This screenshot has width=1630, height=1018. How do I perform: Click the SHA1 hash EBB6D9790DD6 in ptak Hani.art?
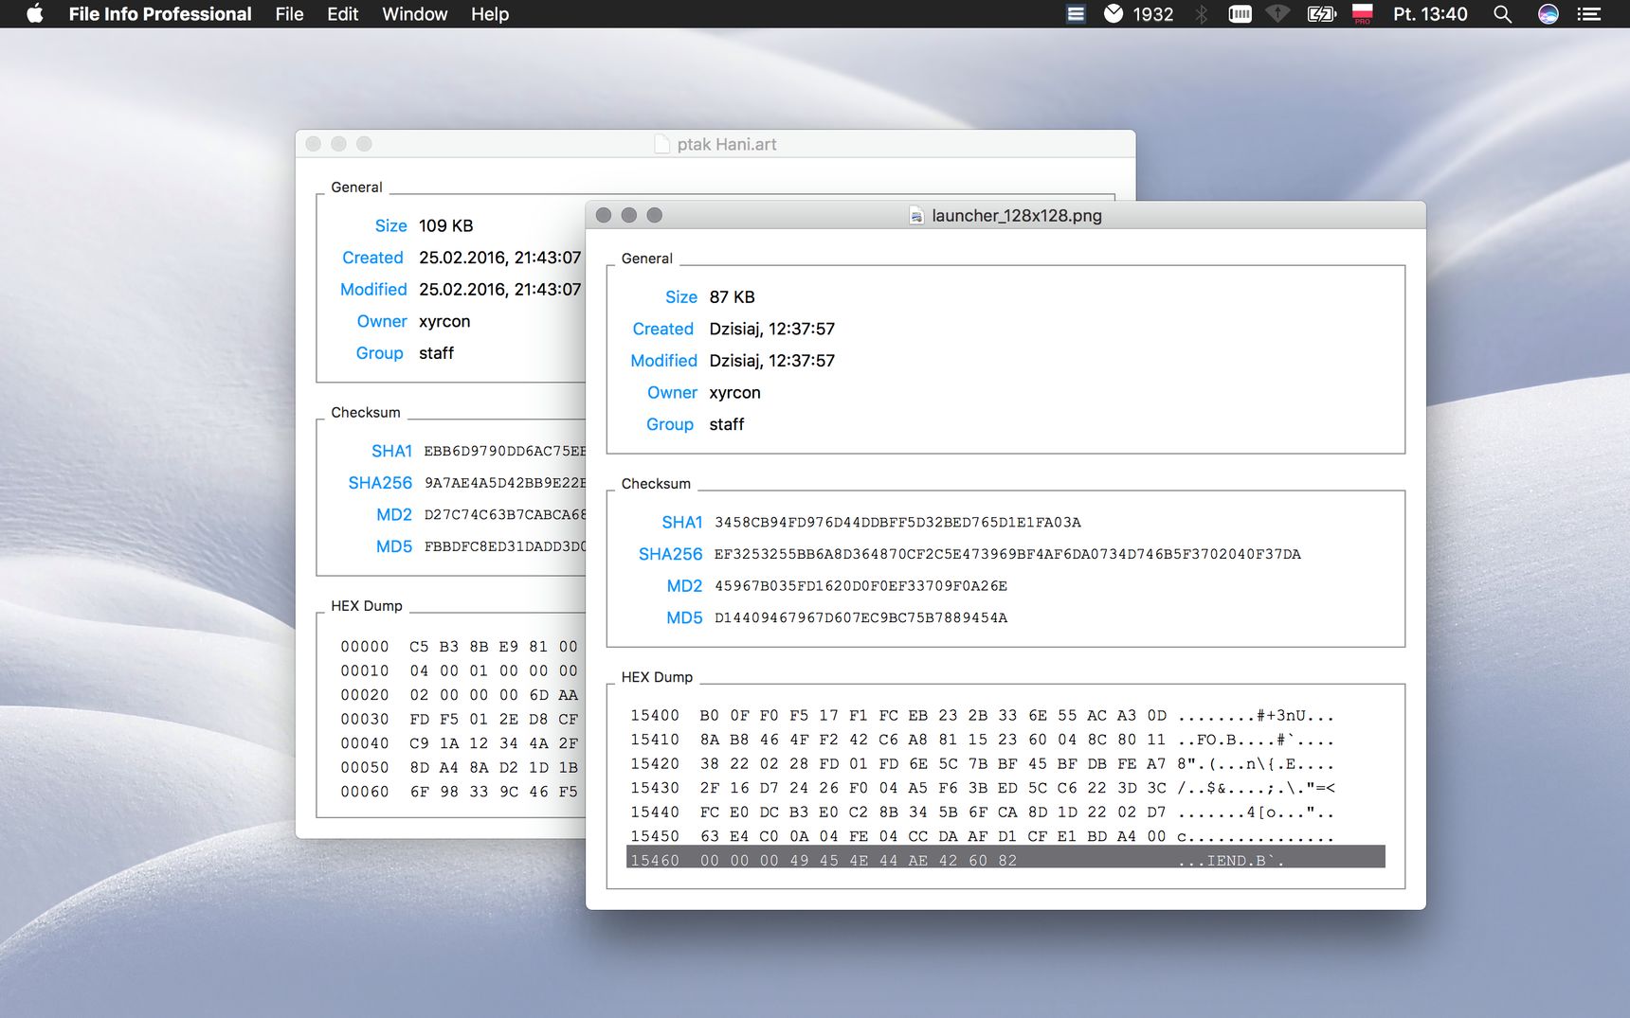click(x=505, y=452)
